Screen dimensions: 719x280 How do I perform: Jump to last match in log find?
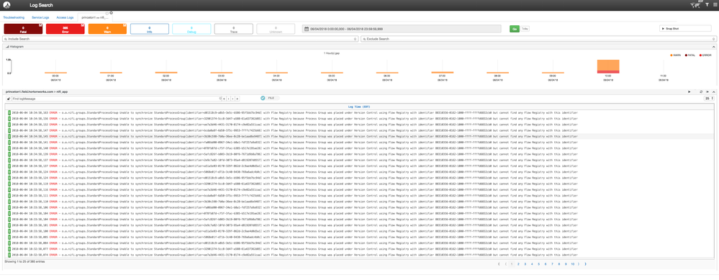pyautogui.click(x=237, y=99)
